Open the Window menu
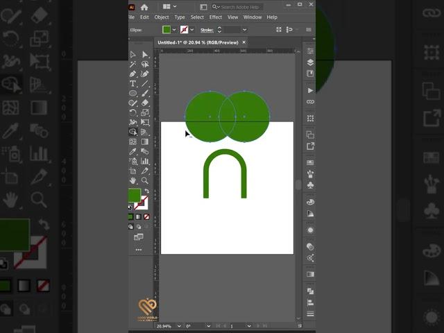 click(253, 17)
